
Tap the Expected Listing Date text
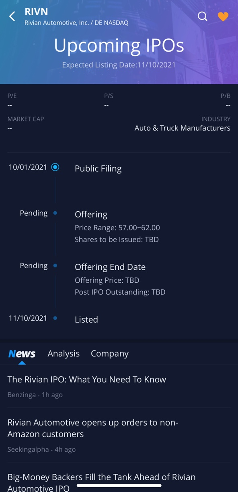(119, 65)
